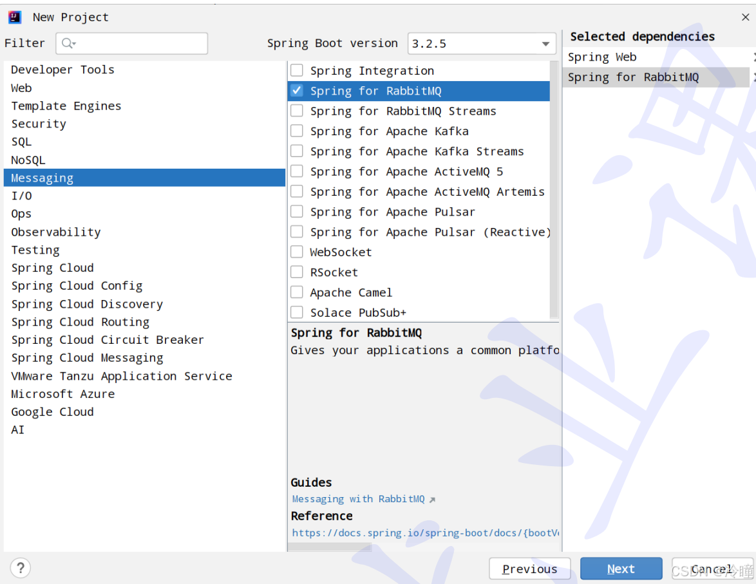The image size is (756, 584).
Task: Check Spring for Apache Kafka Streams
Action: pyautogui.click(x=297, y=151)
